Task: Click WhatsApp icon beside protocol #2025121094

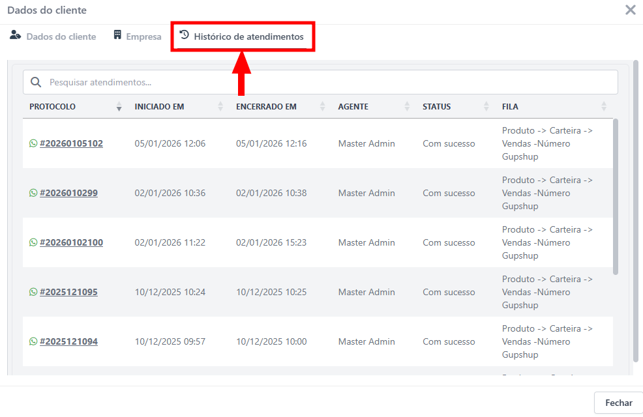Action: pos(33,341)
